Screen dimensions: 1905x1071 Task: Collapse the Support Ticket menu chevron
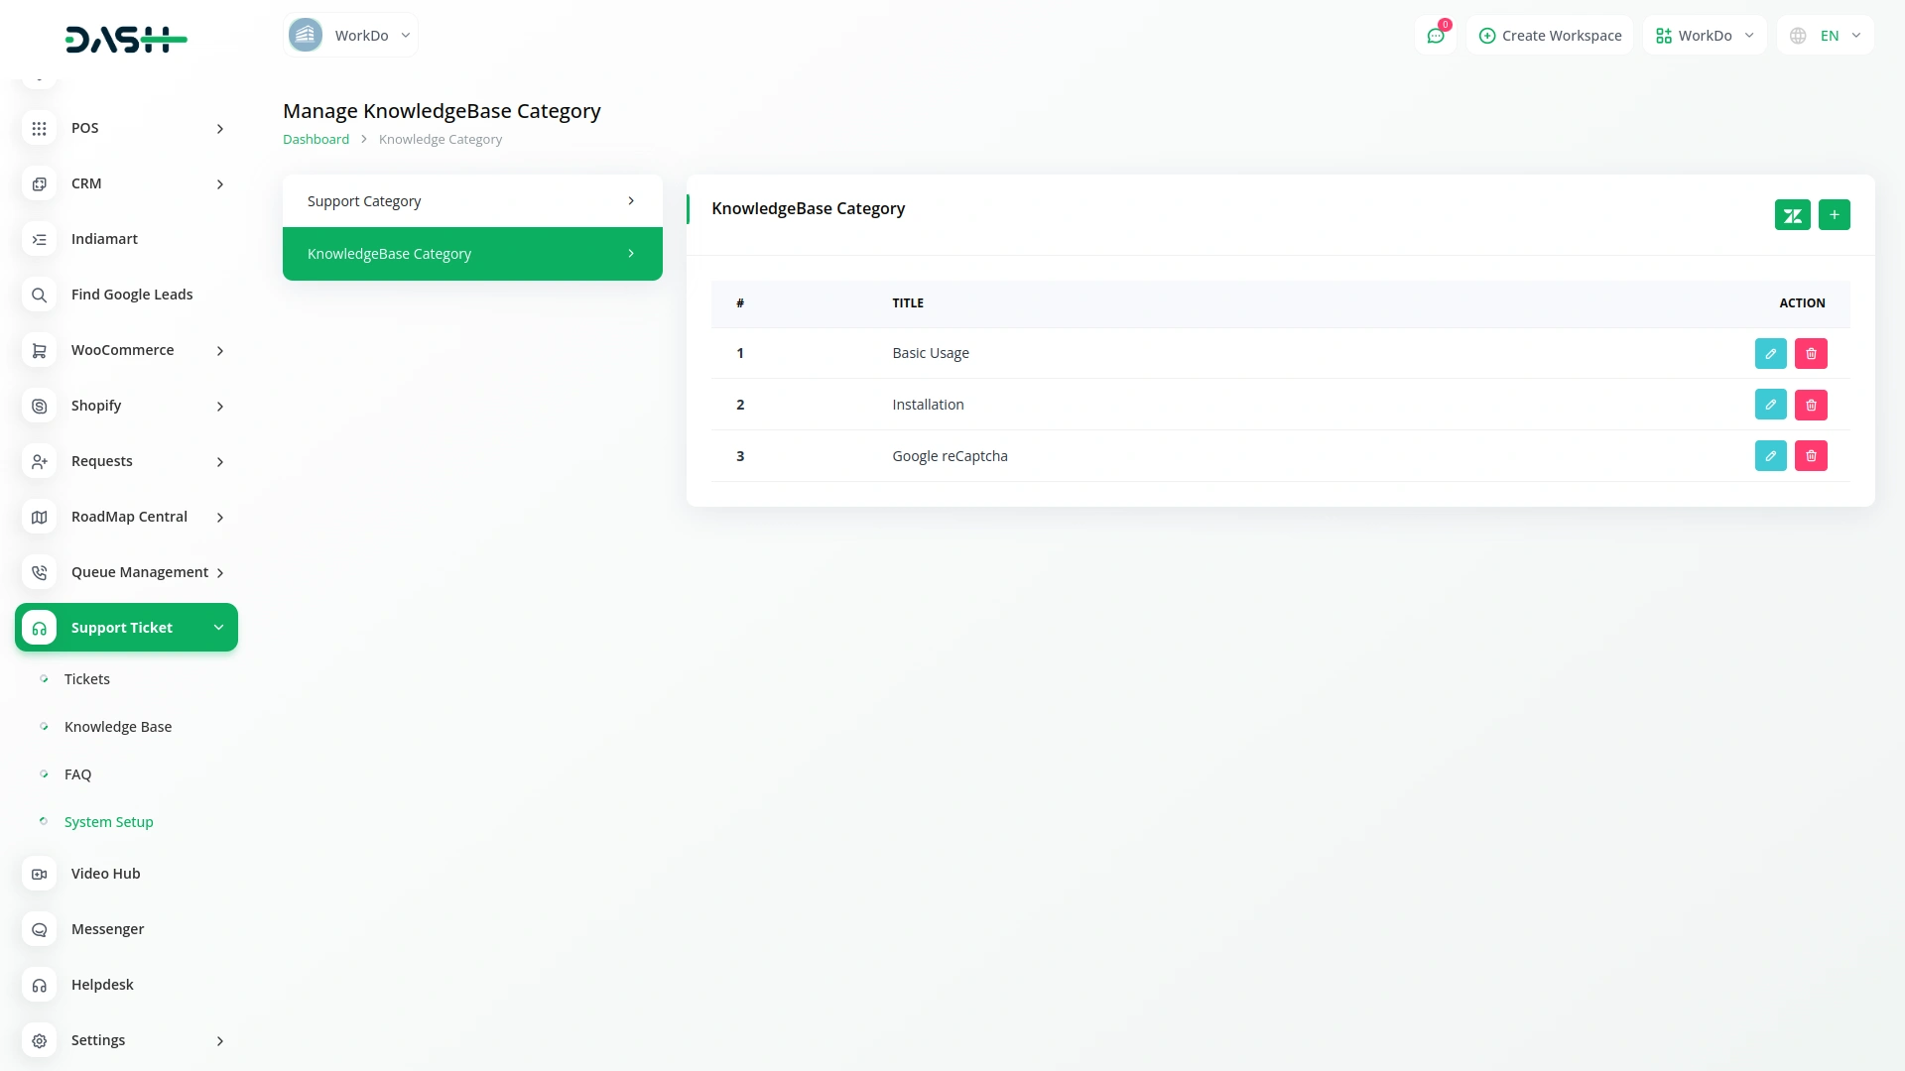(x=218, y=627)
